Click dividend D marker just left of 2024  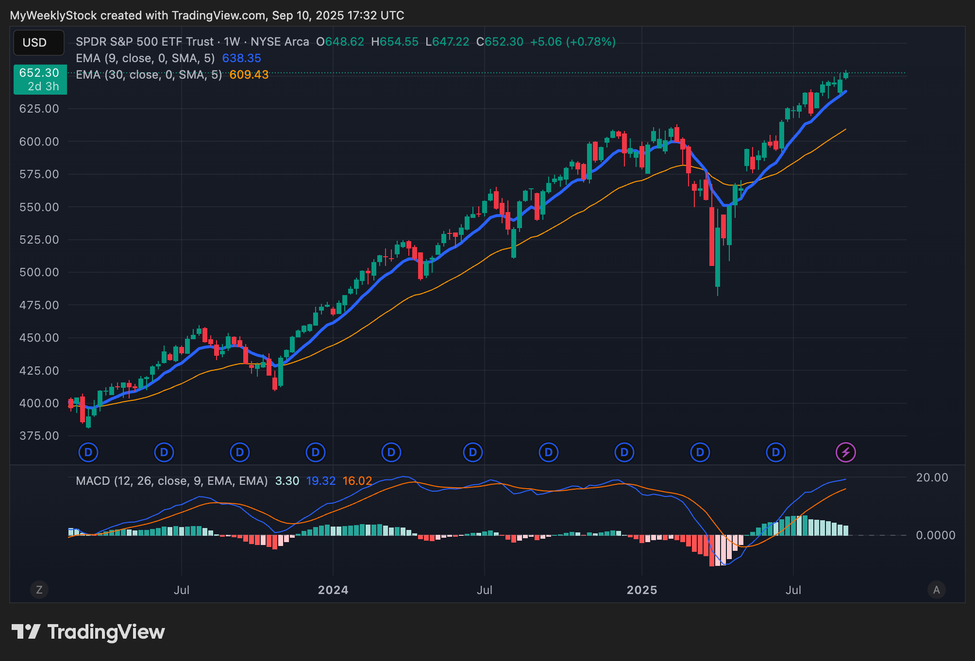click(x=316, y=452)
